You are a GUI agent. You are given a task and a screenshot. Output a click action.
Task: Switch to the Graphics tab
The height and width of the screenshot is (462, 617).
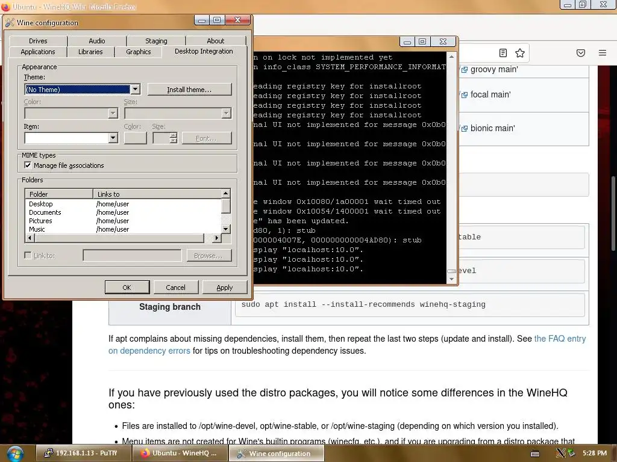point(139,52)
